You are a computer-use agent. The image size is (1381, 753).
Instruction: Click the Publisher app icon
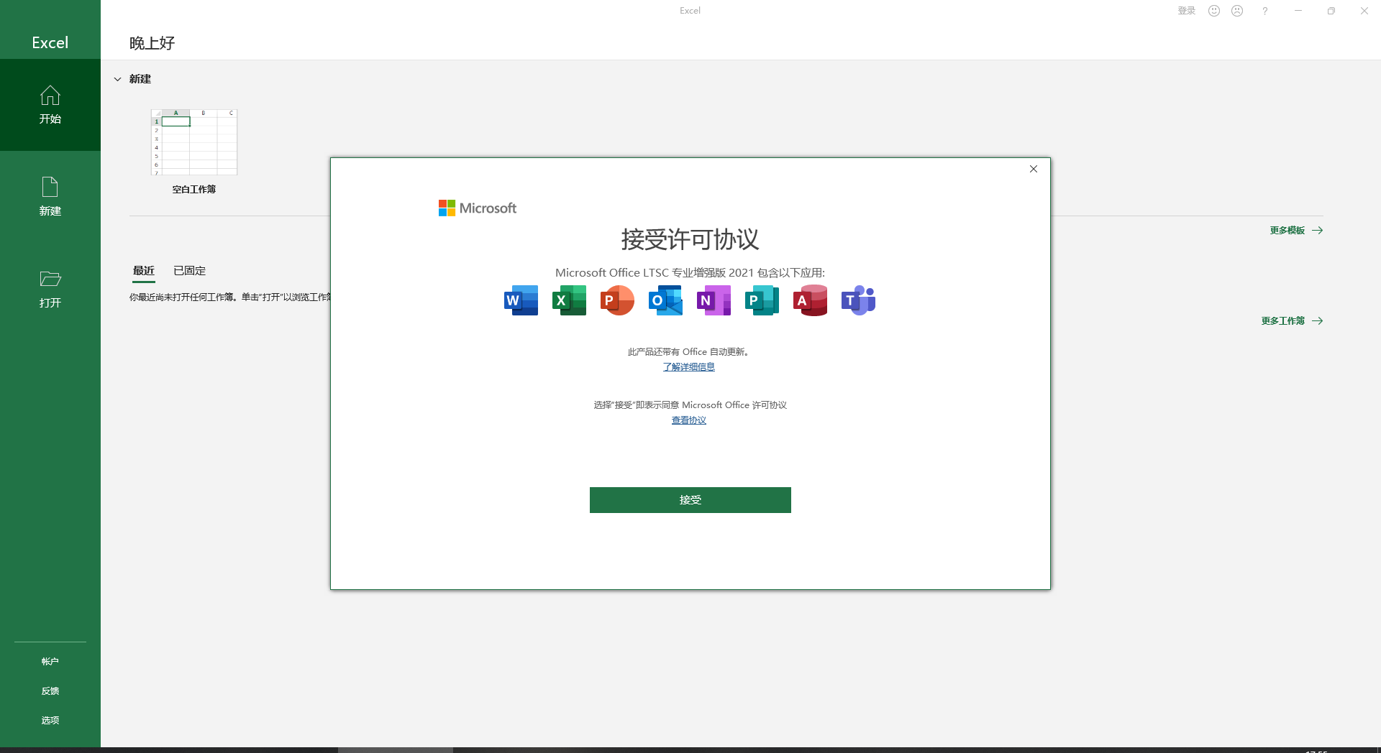(761, 300)
